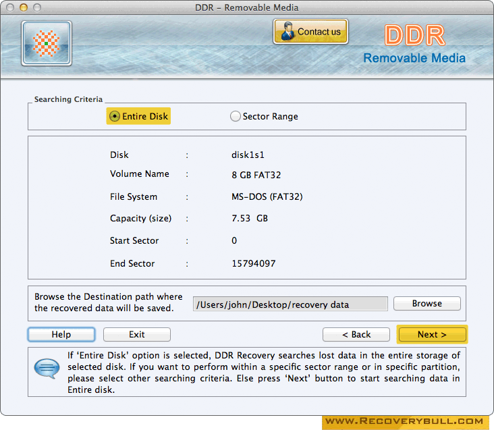Screen dimensions: 494x430
Task: Click the destination path input field
Action: click(290, 304)
